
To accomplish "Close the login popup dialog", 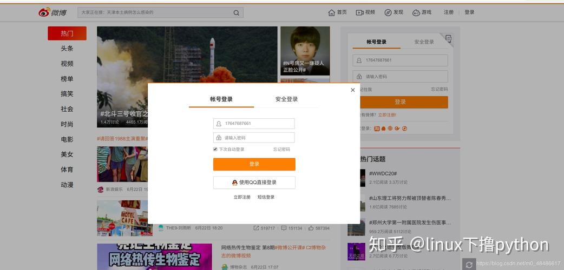I will pyautogui.click(x=352, y=90).
